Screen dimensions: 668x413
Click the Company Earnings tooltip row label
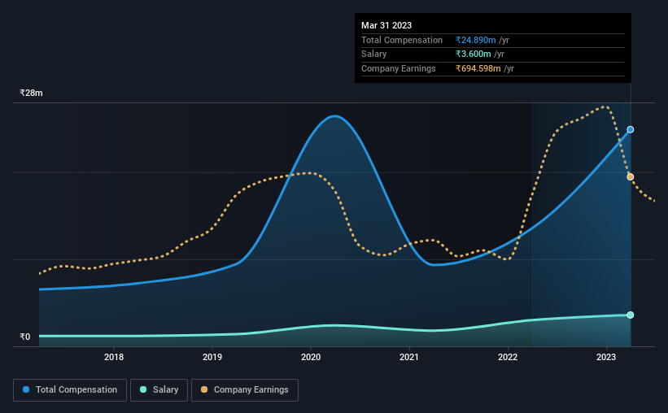(x=399, y=68)
